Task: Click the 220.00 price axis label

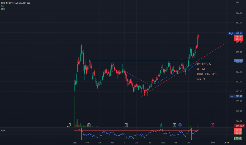Action: [x=239, y=91]
